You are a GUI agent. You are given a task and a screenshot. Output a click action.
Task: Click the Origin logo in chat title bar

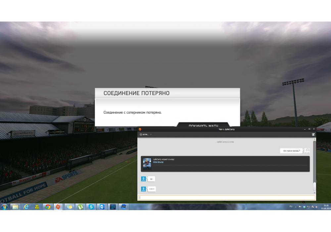pyautogui.click(x=140, y=129)
